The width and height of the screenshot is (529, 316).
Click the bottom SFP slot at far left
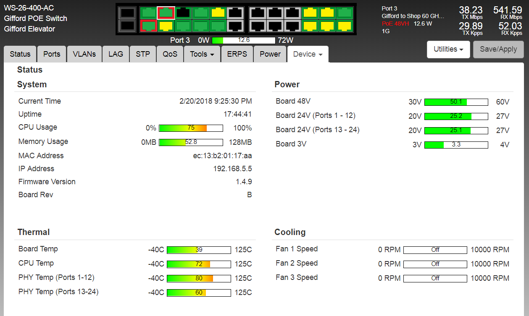(x=127, y=26)
